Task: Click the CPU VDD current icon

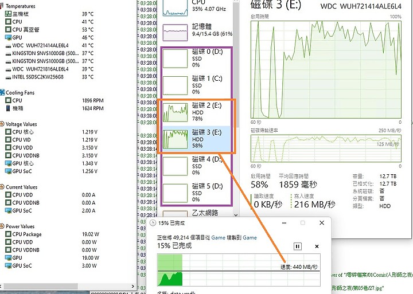Action: [x=8, y=195]
